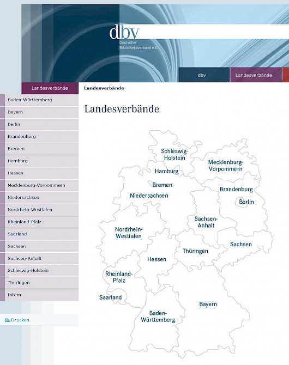Screen dimensions: 289x365
Task: Open Baden-Württemberg in the sidebar
Action: coord(39,100)
